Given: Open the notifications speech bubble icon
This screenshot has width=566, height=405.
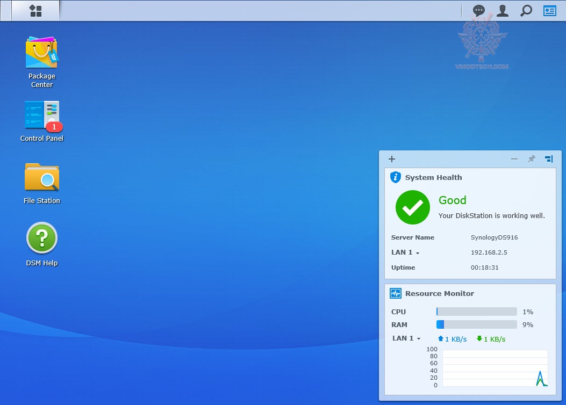Looking at the screenshot, I should point(478,10).
